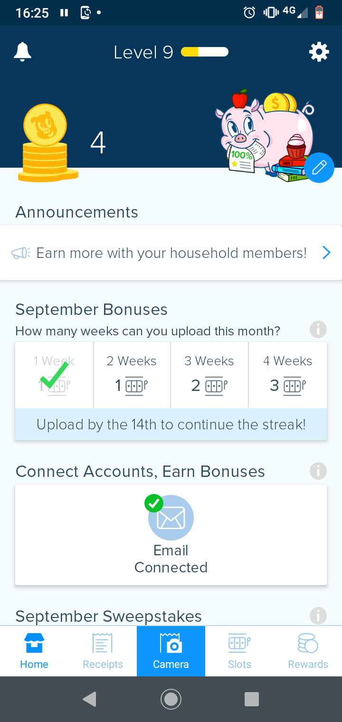Open September Bonuses info icon
Viewport: 342px width, 722px height.
point(318,329)
